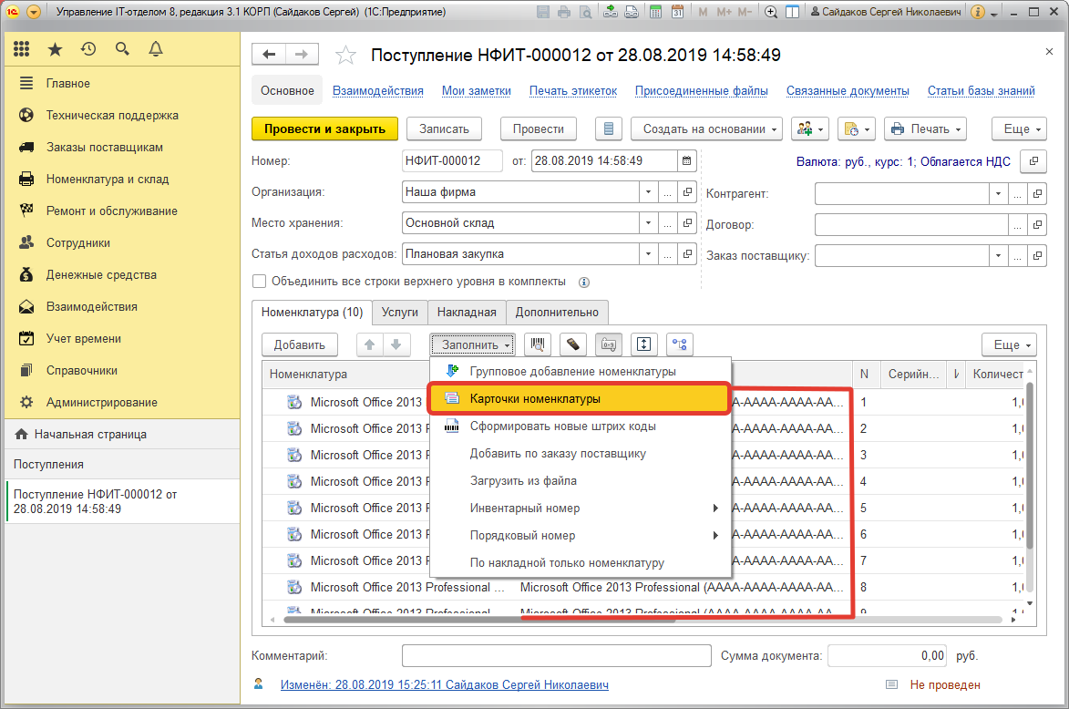The width and height of the screenshot is (1069, 709).
Task: Click into the Комментарий input field
Action: (556, 656)
